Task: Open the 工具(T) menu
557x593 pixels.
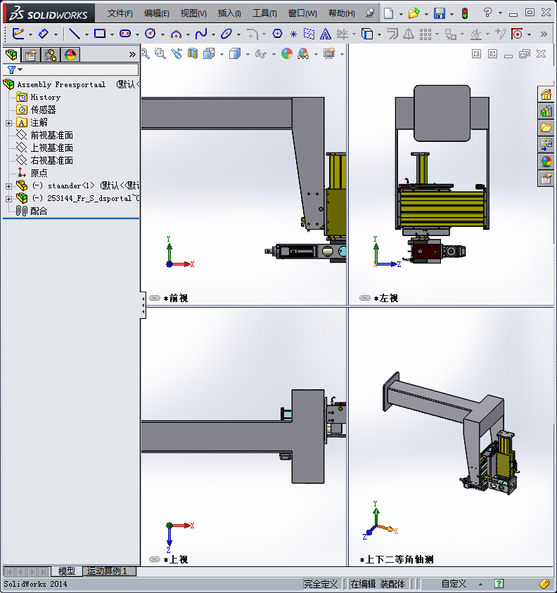Action: (264, 13)
